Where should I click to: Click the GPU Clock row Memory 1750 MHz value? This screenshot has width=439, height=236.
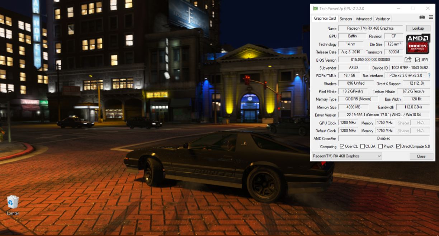click(385, 123)
